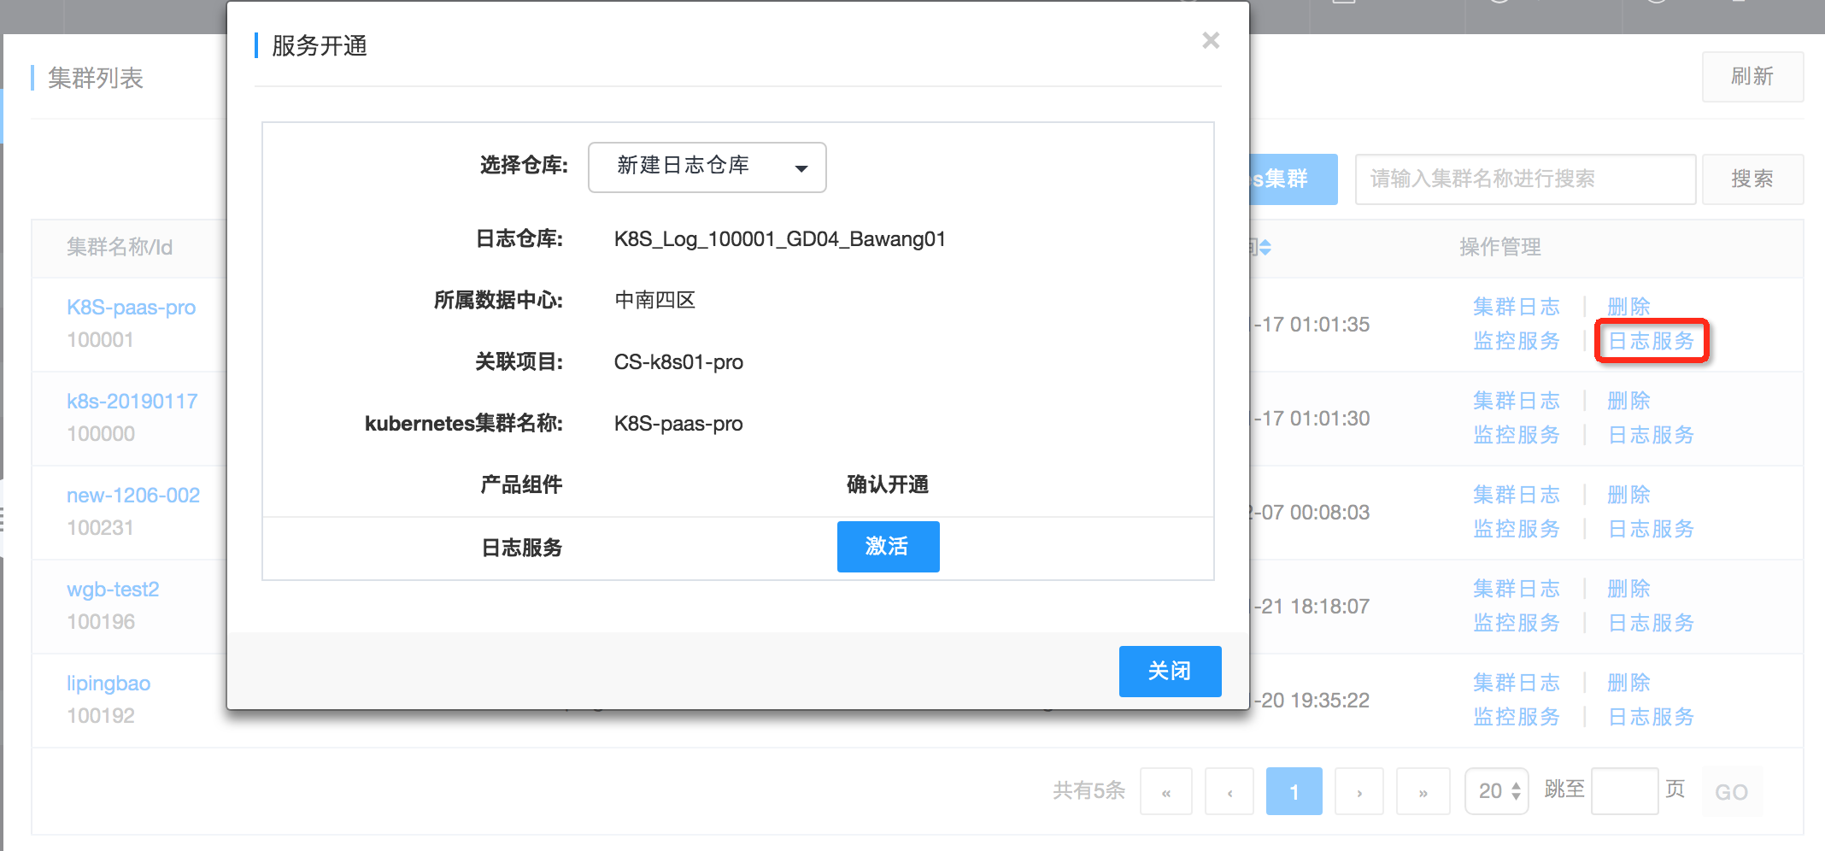This screenshot has height=851, width=1825.
Task: Open the page size dropdown showing 20
Action: (x=1495, y=791)
